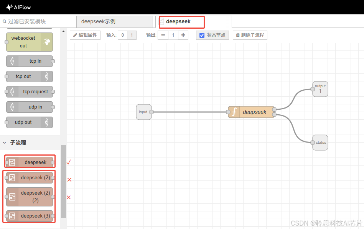The image size is (364, 229).
Task: Select the deepseek subflow palette node
Action: pos(30,162)
